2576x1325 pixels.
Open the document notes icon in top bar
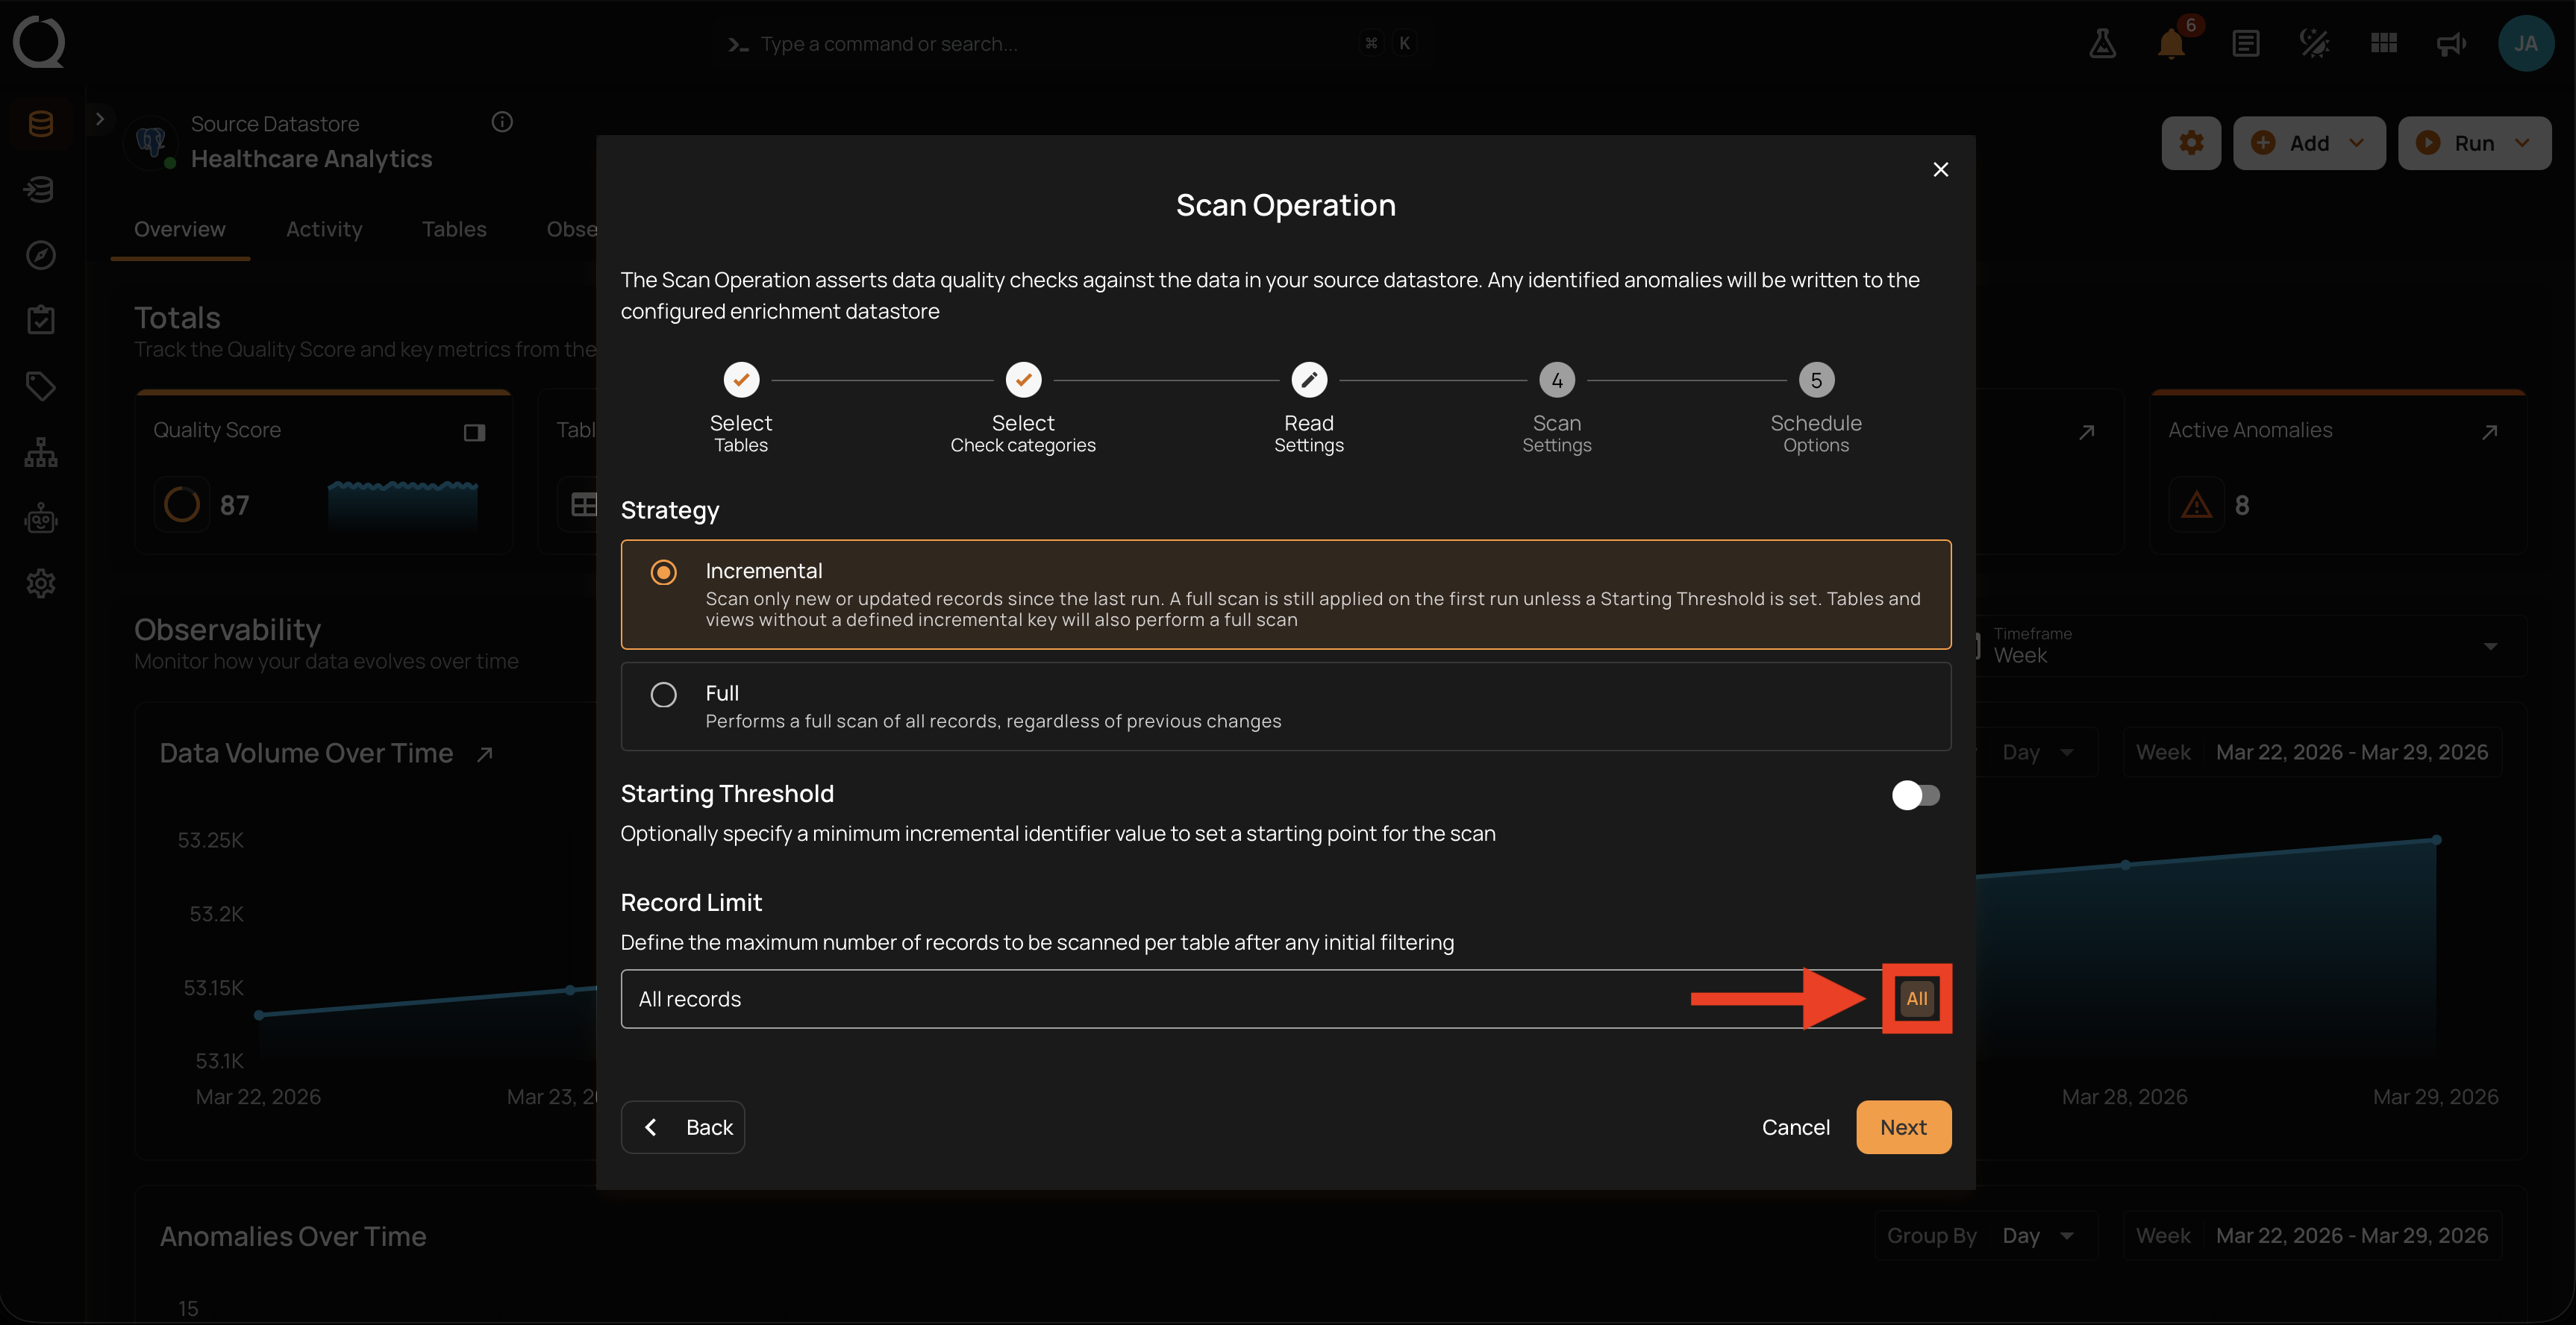click(2245, 43)
